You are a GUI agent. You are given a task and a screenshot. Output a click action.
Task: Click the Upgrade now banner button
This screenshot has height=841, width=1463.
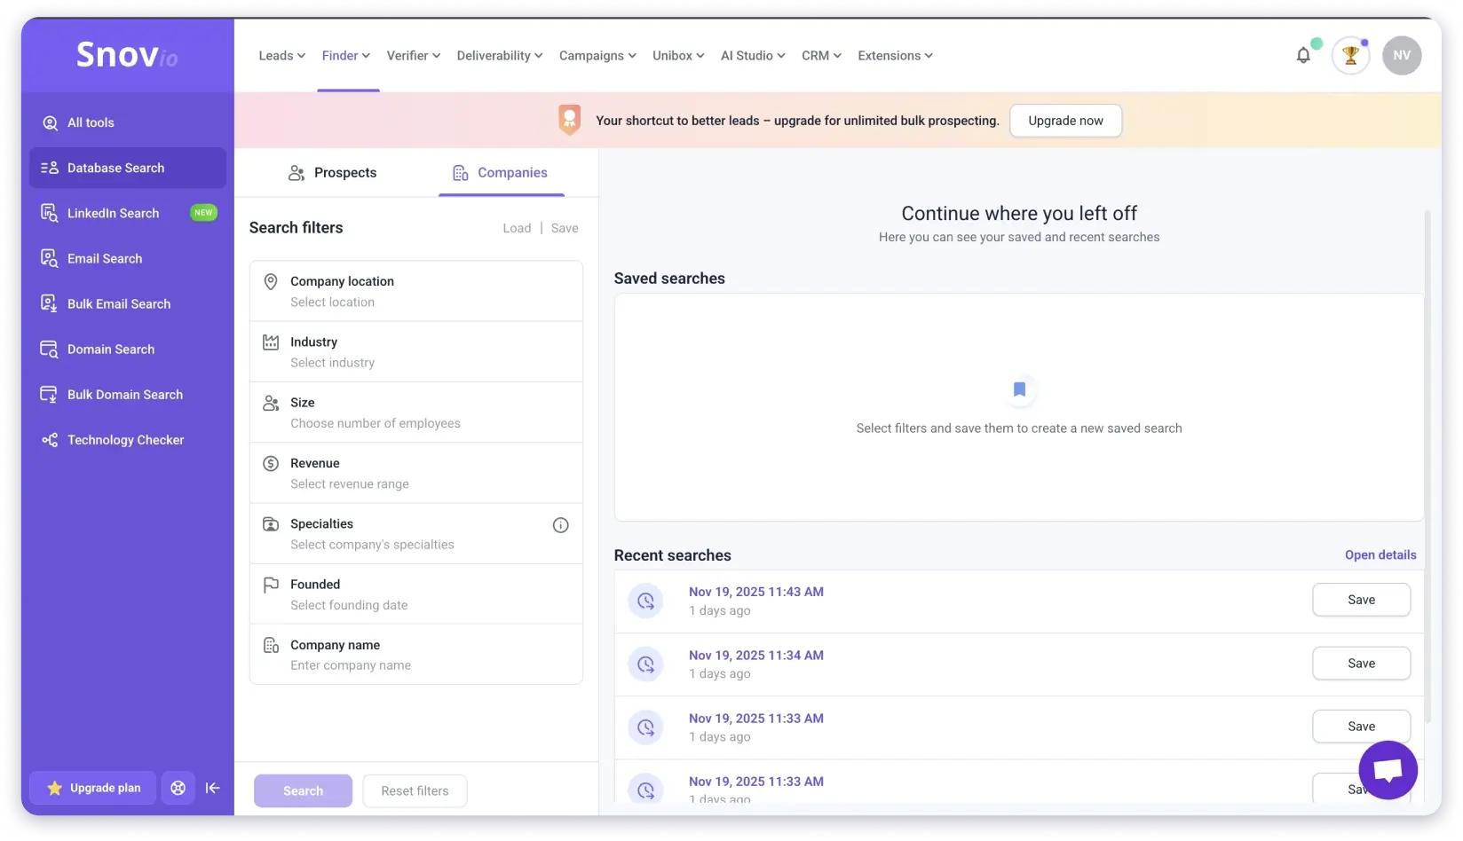point(1065,120)
